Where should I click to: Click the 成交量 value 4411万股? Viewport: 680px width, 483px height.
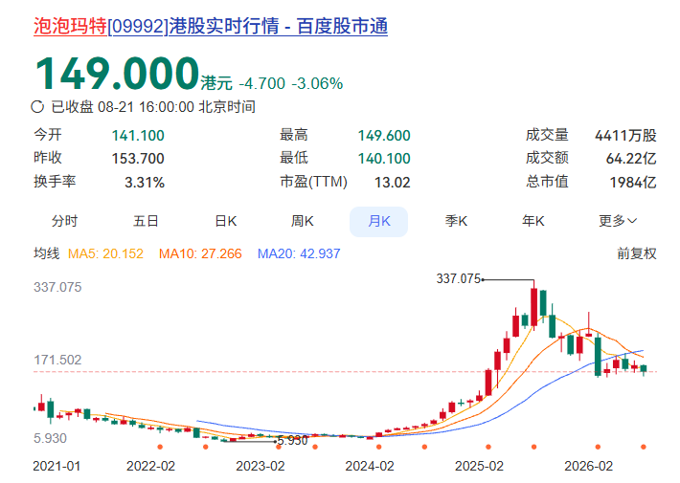pyautogui.click(x=625, y=136)
